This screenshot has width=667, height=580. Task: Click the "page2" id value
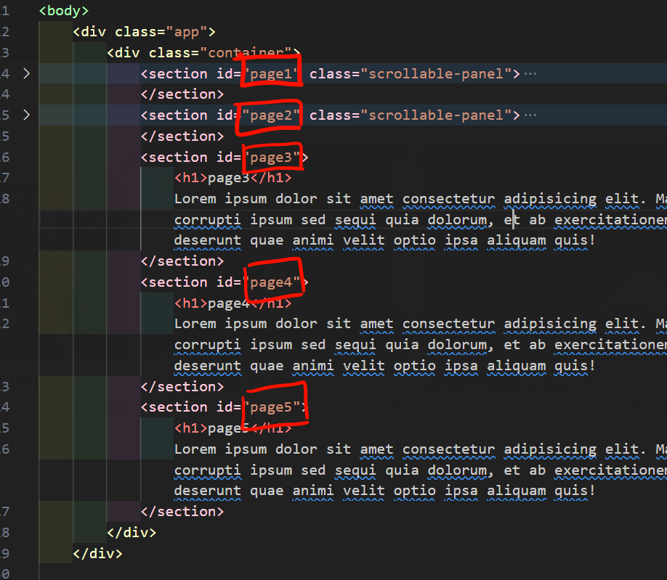(272, 115)
